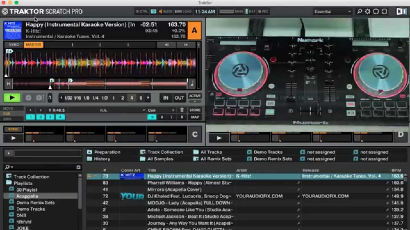Set loop IN point on Deck A
Screen dimensions: 410x230
[166, 98]
